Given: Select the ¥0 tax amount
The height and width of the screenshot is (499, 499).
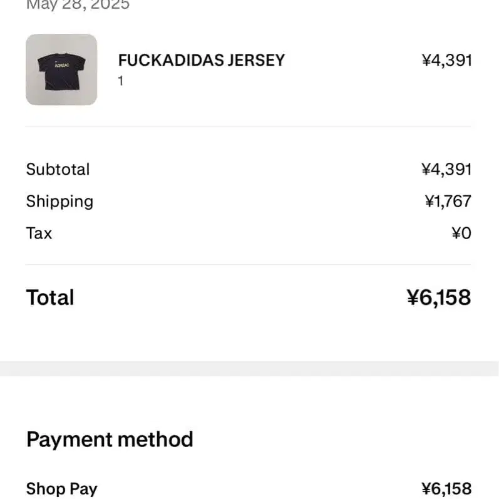Looking at the screenshot, I should click(461, 233).
